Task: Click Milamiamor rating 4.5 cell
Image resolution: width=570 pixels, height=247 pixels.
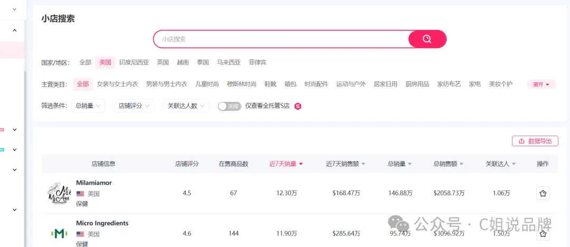Action: click(x=187, y=193)
